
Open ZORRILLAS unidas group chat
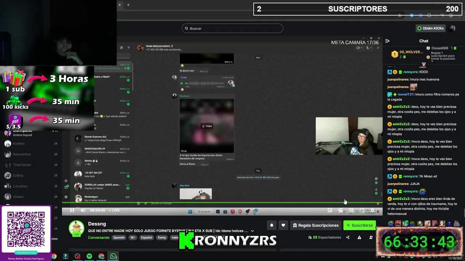(102, 187)
